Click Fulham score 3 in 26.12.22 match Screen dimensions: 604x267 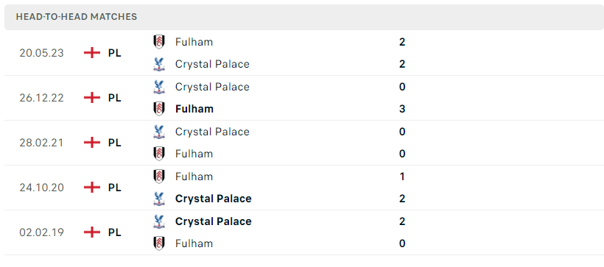[402, 109]
